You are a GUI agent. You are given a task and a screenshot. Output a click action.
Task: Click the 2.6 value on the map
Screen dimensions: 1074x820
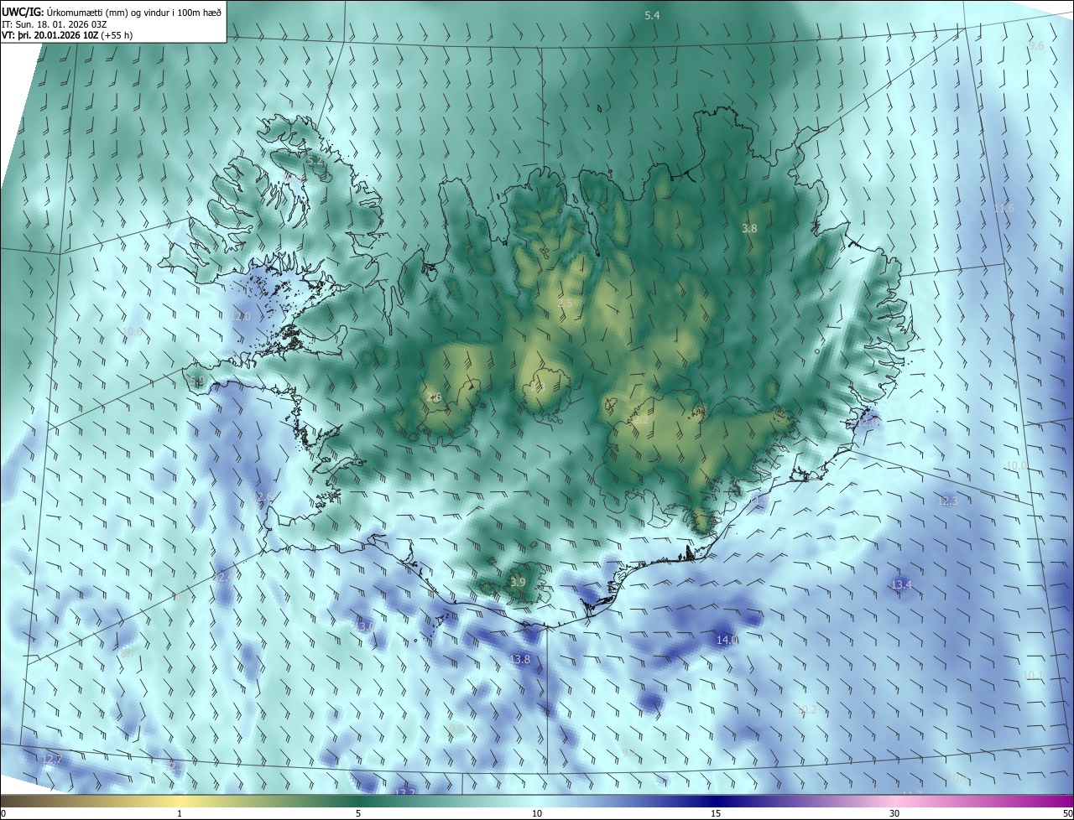pyautogui.click(x=434, y=397)
